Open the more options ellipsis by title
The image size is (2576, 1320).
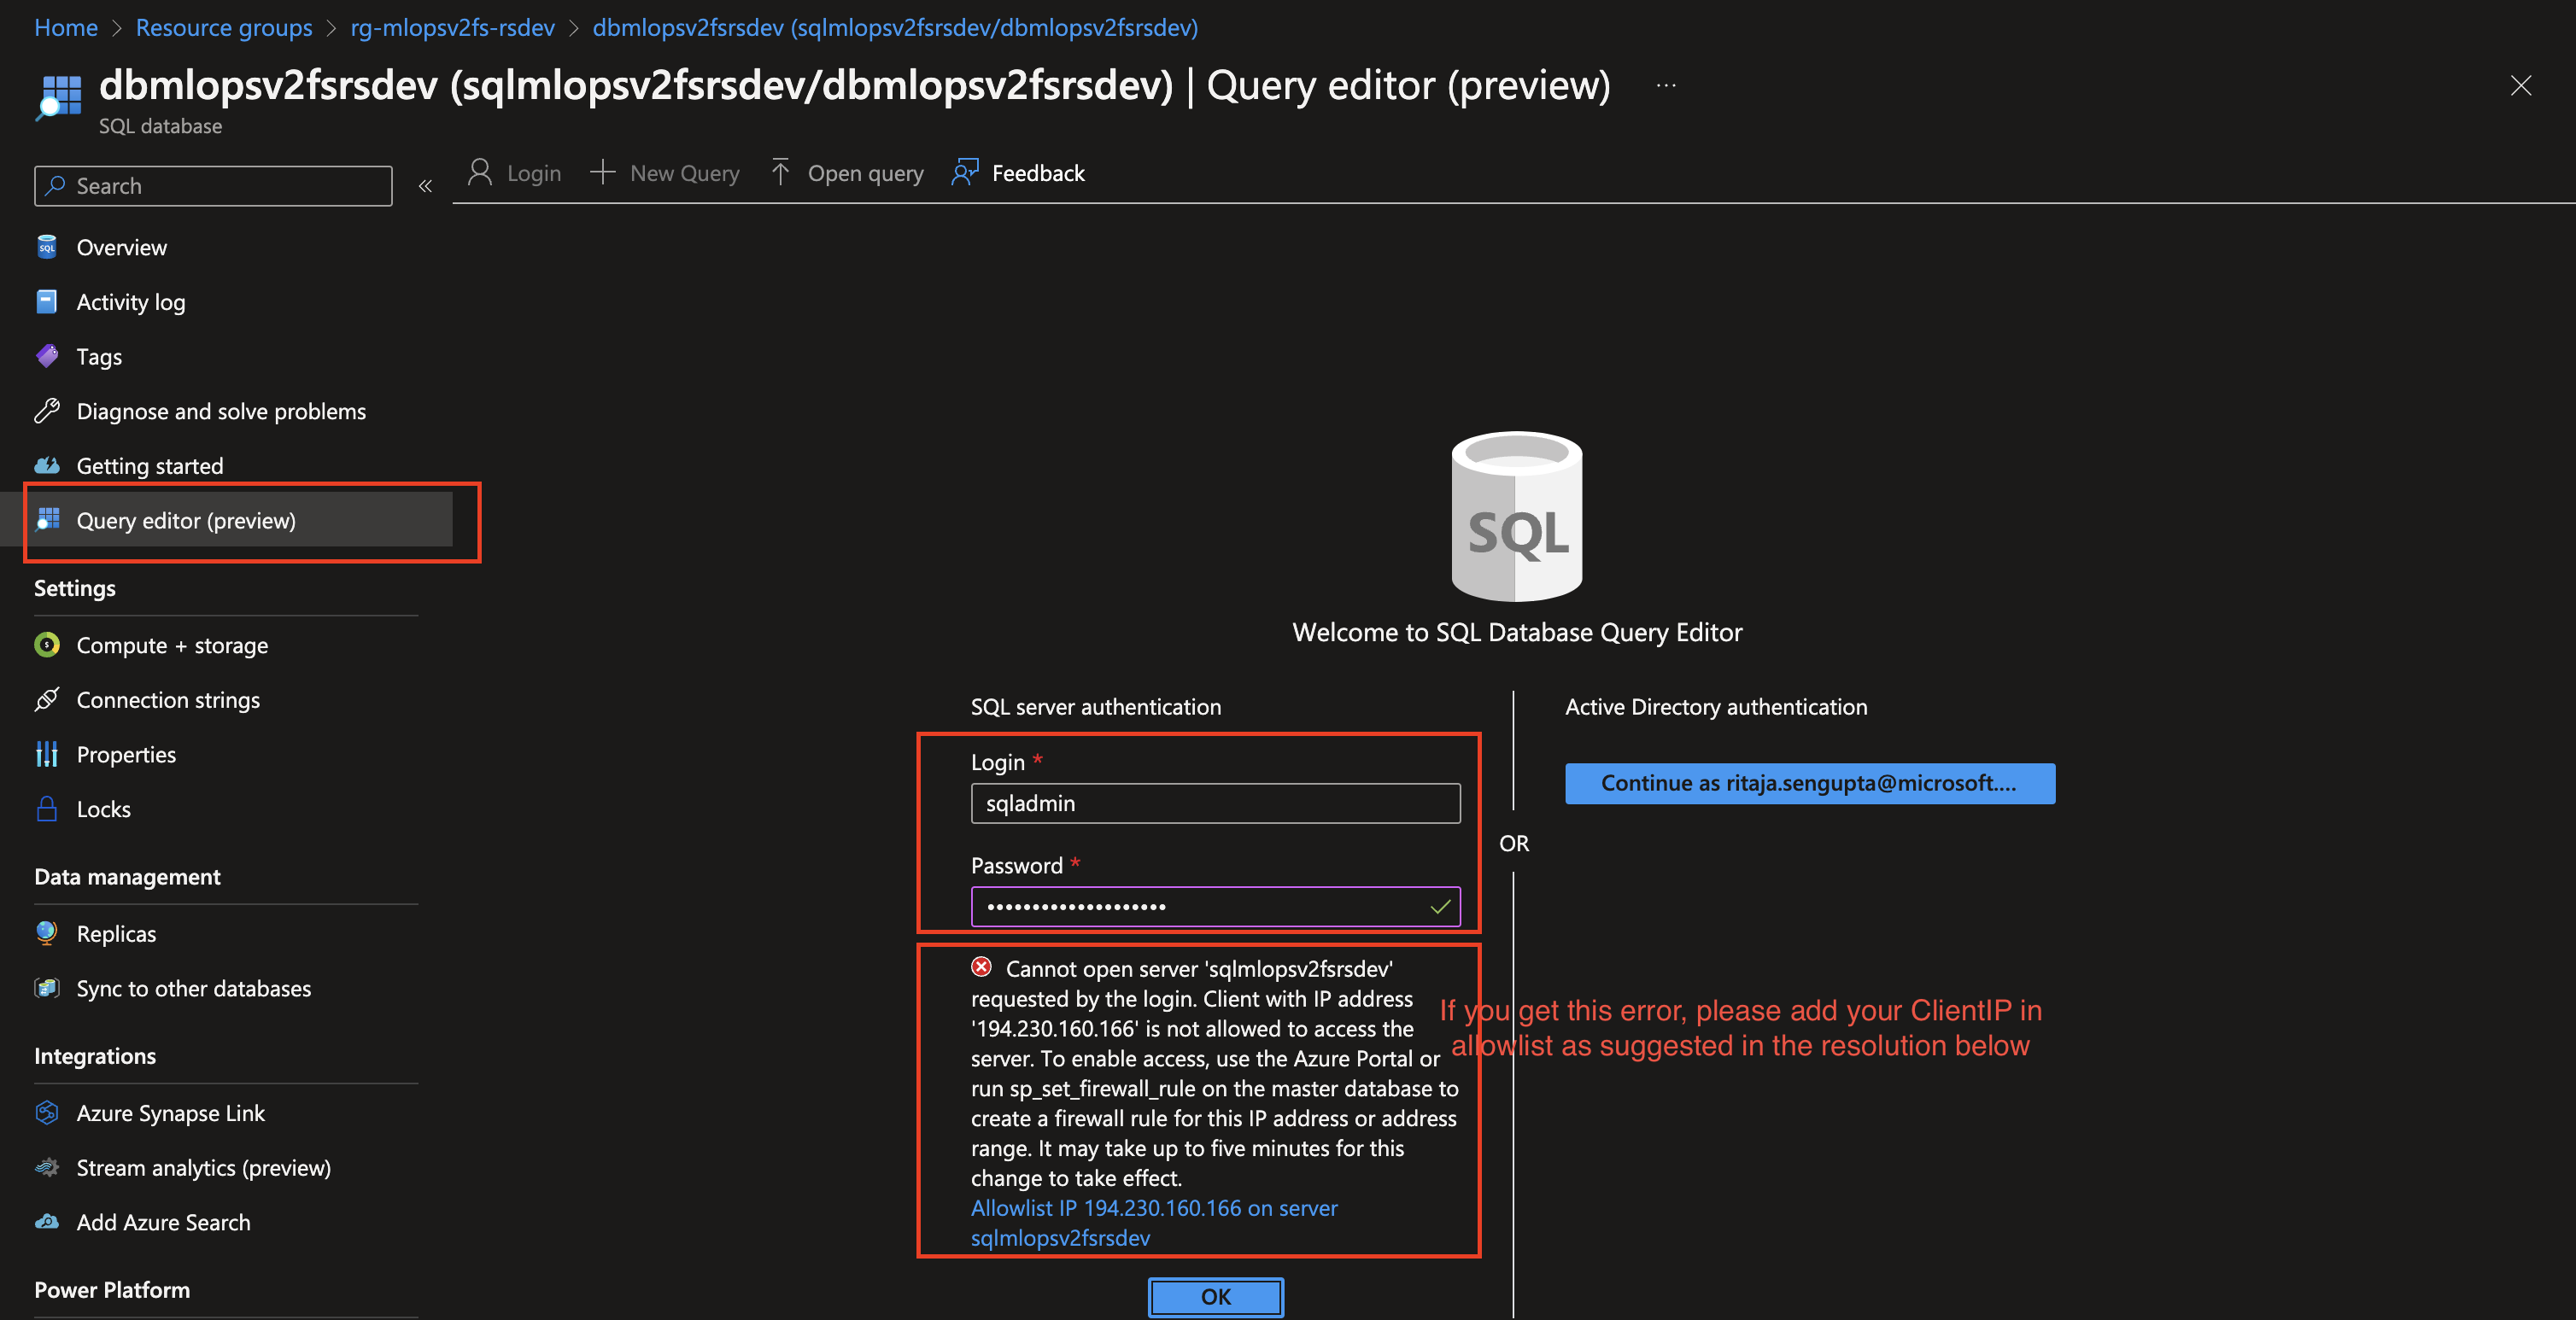tap(1666, 86)
